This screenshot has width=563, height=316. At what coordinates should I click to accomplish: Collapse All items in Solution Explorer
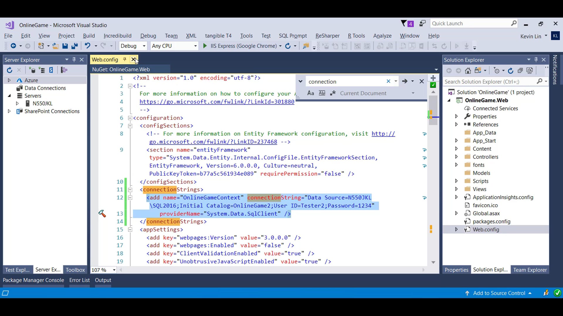click(x=520, y=71)
